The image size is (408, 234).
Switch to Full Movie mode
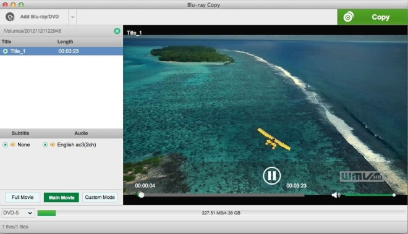coord(23,198)
